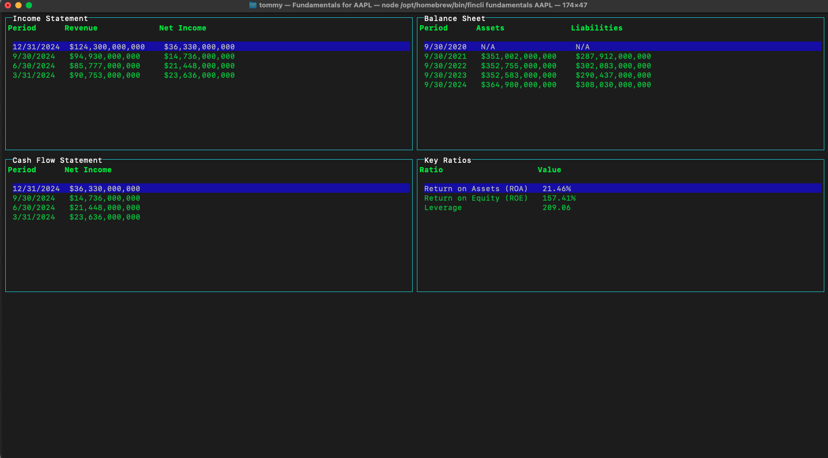Select the 6/30/2024 Cash Flow row
Image resolution: width=828 pixels, height=458 pixels.
coord(211,207)
